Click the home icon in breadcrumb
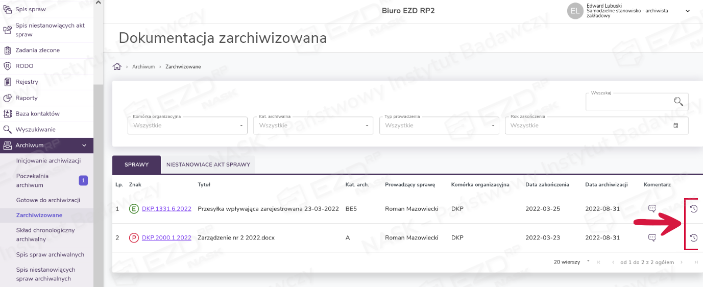This screenshot has width=703, height=287. click(x=117, y=67)
